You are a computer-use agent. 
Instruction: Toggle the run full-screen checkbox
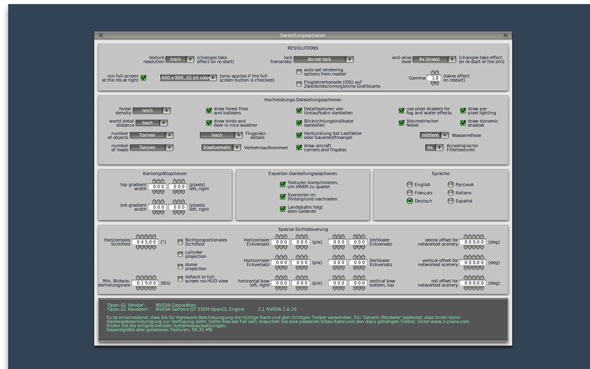[143, 78]
